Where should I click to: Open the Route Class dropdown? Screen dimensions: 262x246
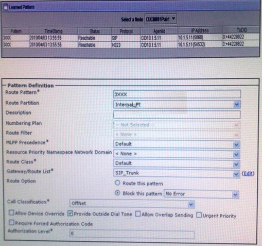pos(177,163)
